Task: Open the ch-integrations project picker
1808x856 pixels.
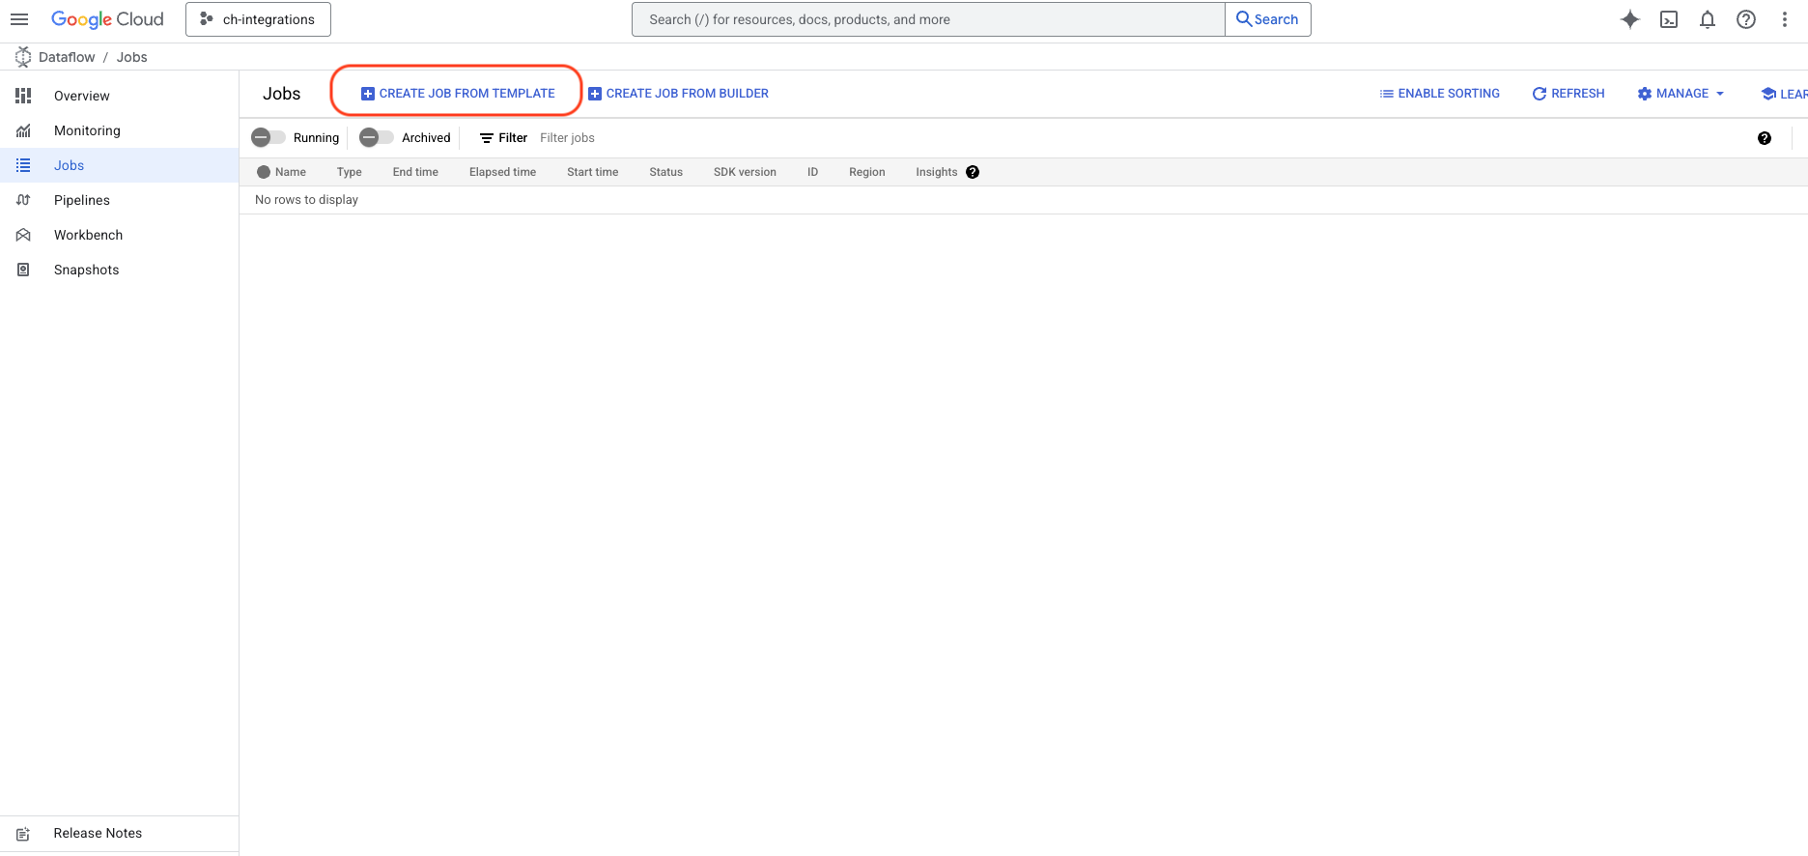Action: tap(258, 19)
